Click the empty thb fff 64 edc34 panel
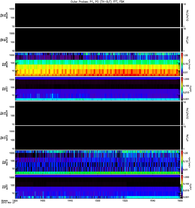Image resolution: width=195 pixels, height=208 pixels. click(x=98, y=15)
